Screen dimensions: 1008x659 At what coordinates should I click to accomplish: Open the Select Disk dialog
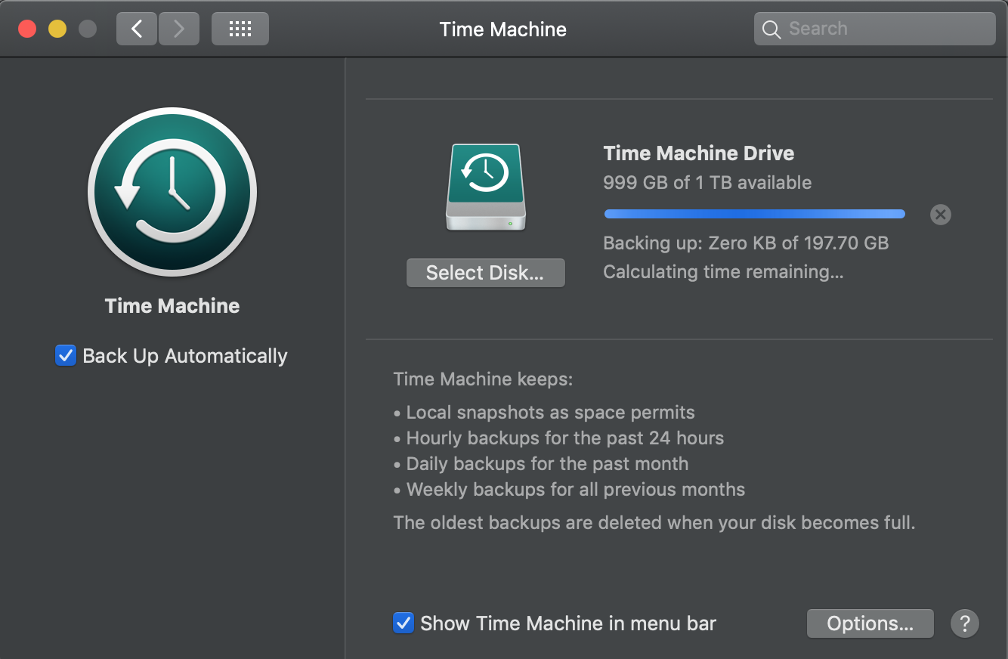click(485, 272)
